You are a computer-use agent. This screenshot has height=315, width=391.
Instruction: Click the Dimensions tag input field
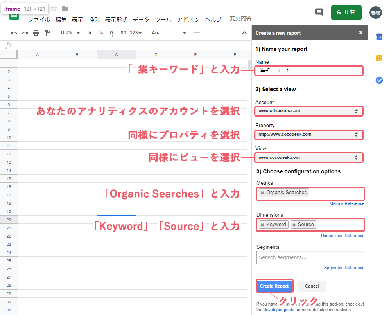[310, 225]
